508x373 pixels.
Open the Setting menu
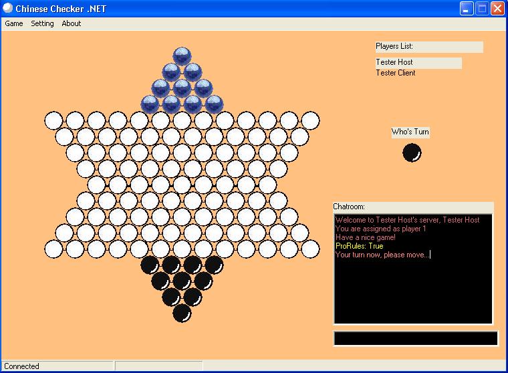click(42, 23)
